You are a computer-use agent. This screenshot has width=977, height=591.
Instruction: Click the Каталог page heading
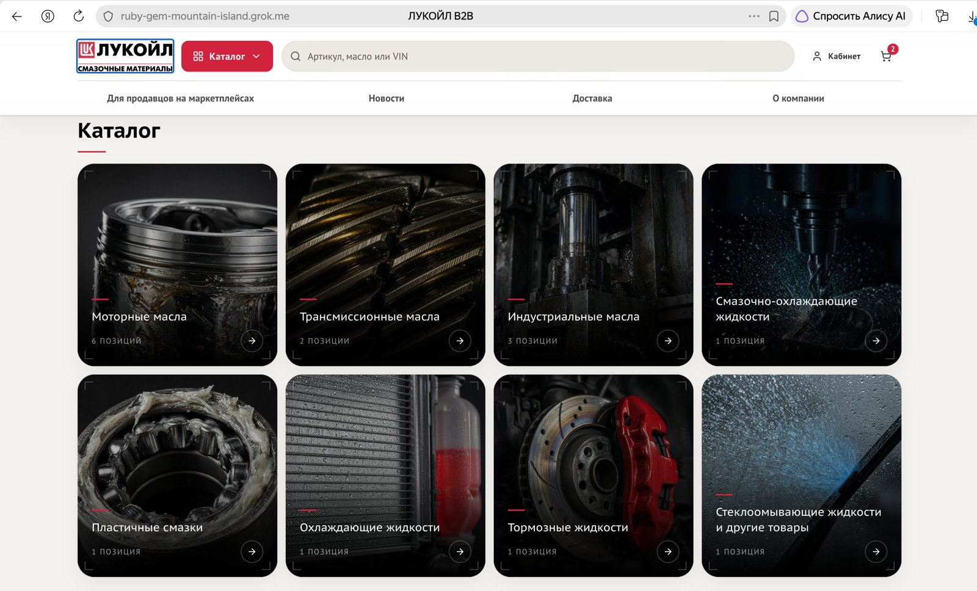[x=119, y=131]
